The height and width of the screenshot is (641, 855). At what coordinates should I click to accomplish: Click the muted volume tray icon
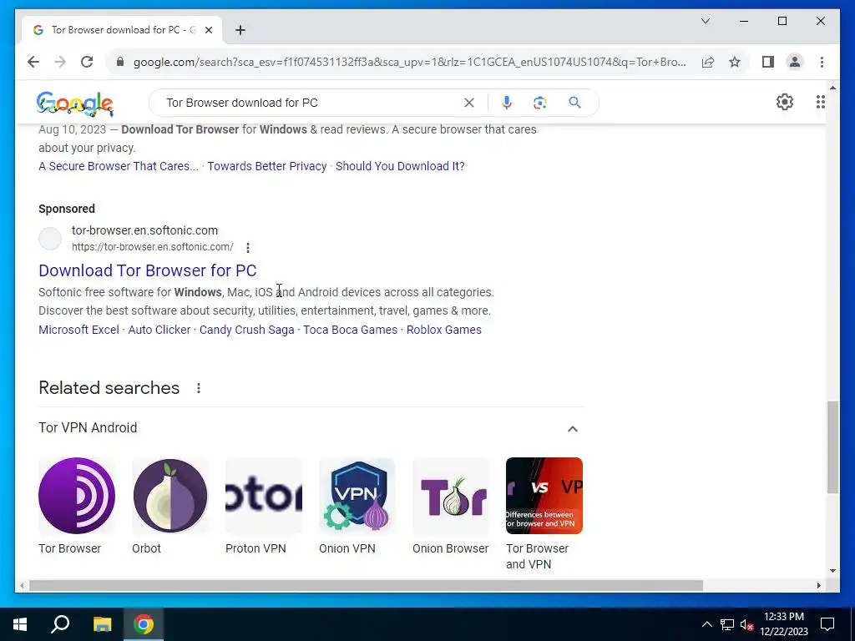[x=746, y=624]
